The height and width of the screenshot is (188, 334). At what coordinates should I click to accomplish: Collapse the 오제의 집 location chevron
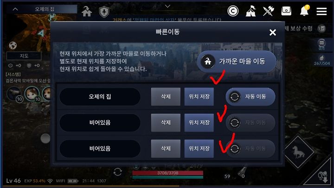point(15,9)
